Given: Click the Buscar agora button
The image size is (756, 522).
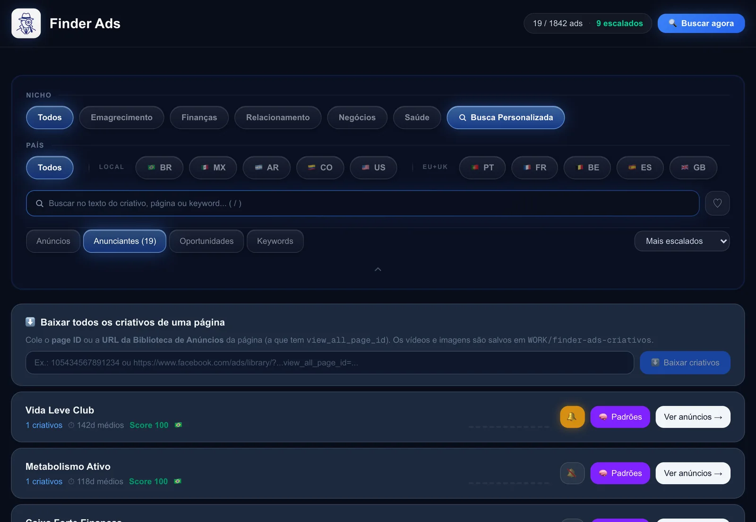Looking at the screenshot, I should pos(701,23).
